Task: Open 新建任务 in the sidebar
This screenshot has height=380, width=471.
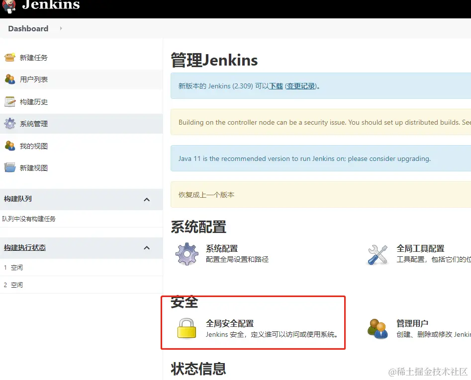Action: click(x=34, y=58)
